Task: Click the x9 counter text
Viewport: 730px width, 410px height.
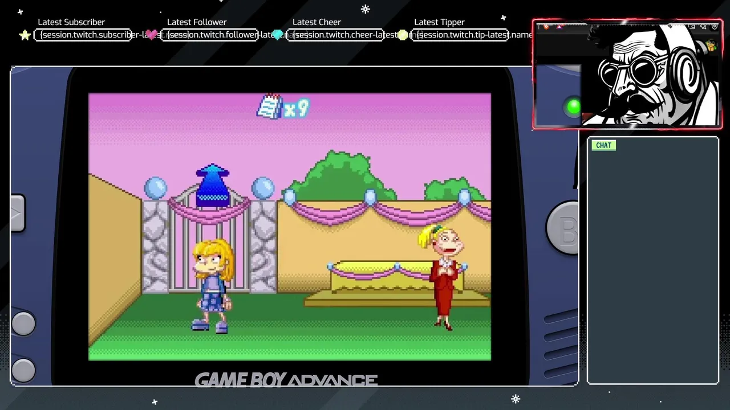Action: tap(296, 108)
